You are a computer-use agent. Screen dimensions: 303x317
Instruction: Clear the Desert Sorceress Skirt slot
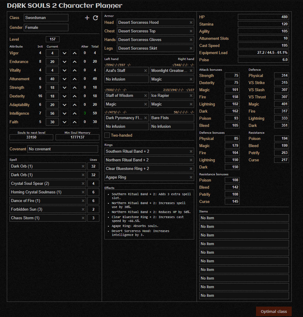[191, 48]
